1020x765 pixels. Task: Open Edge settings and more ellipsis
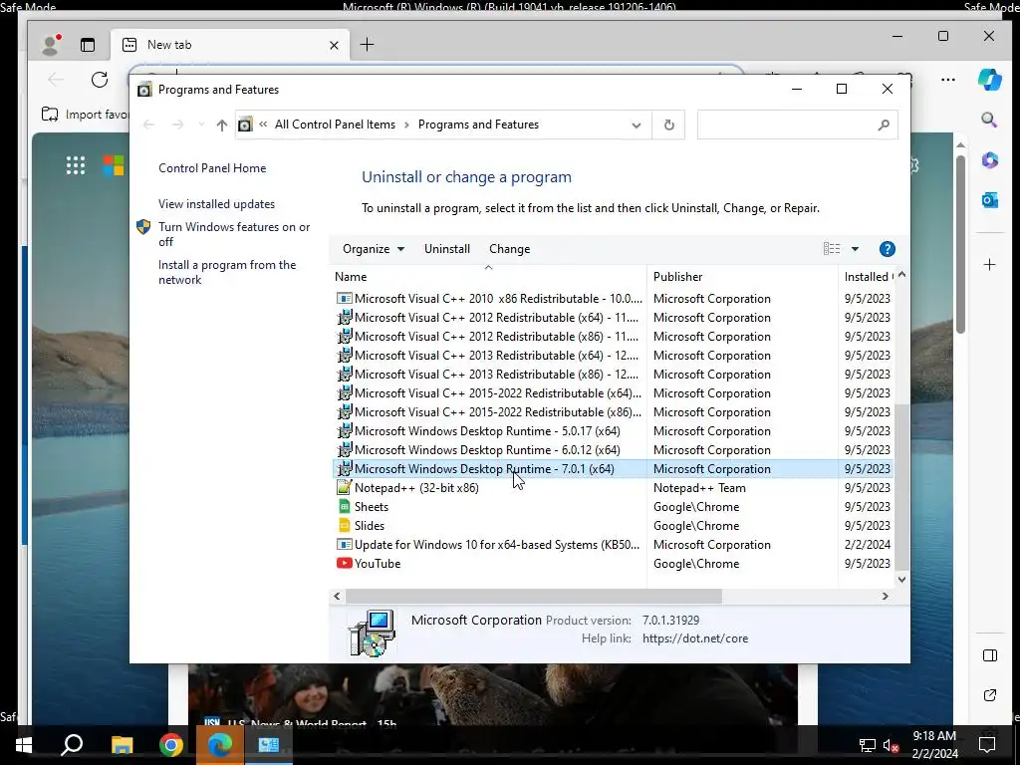click(x=948, y=80)
